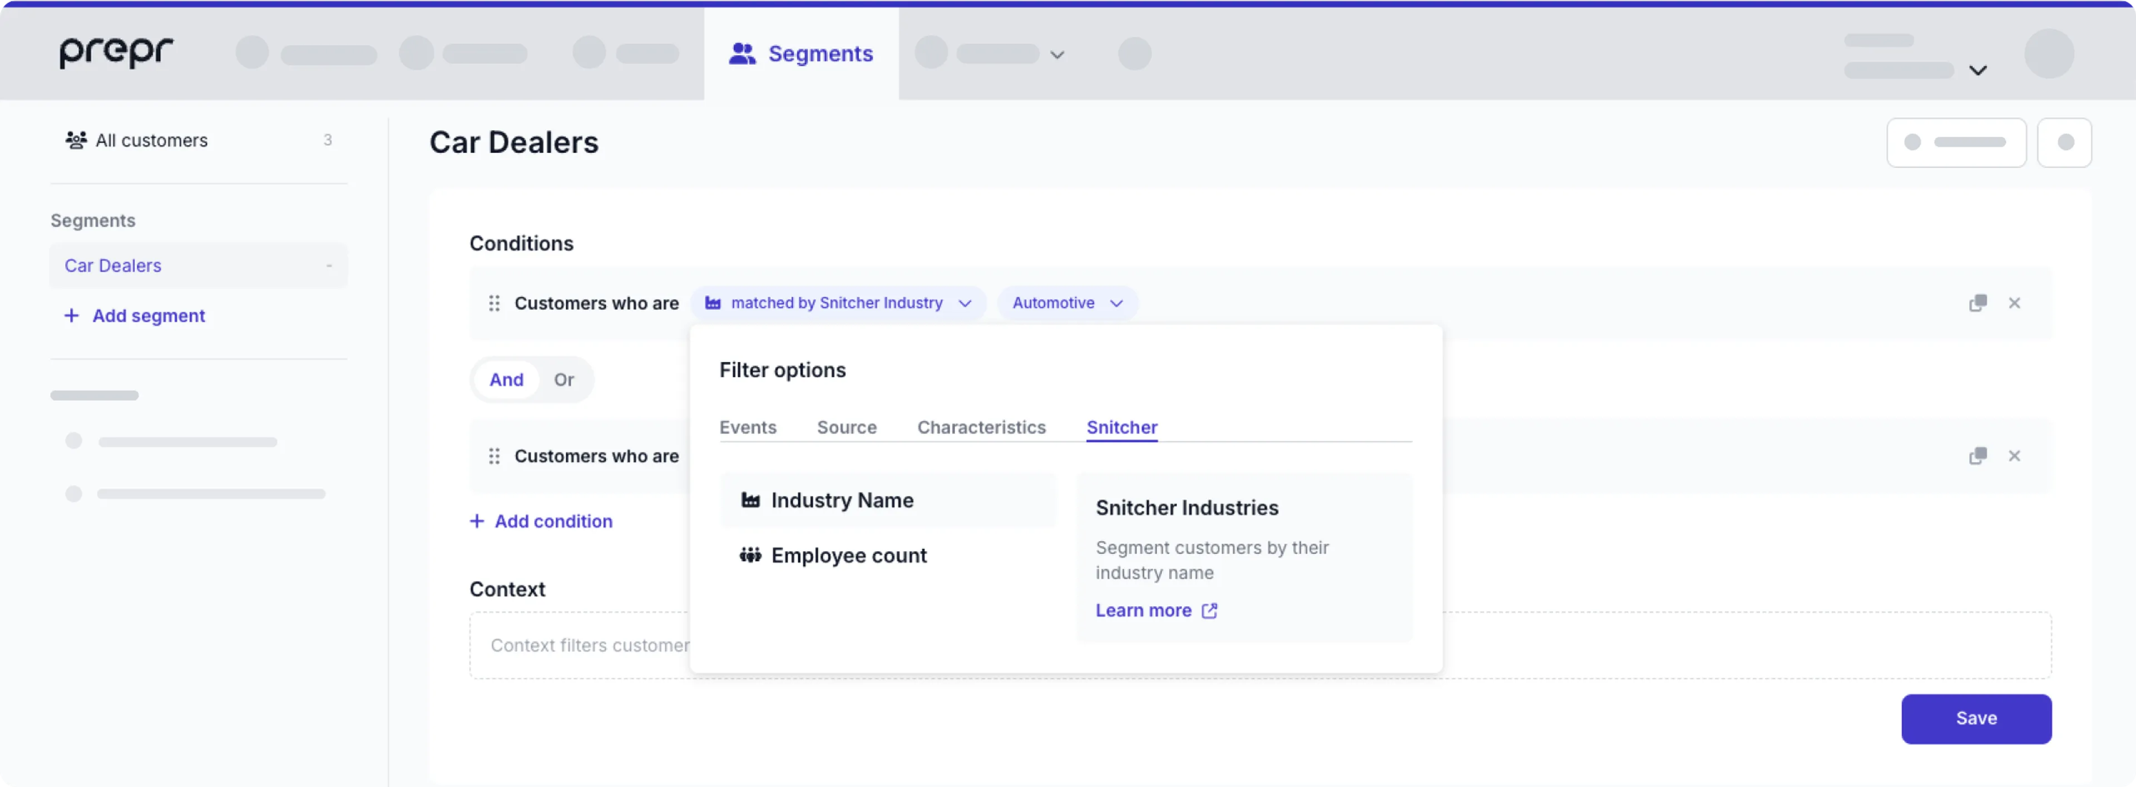Duplicate the second condition row

pos(1977,456)
